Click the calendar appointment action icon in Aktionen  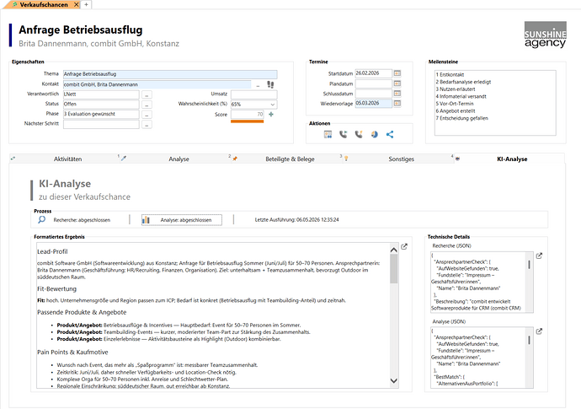pyautogui.click(x=328, y=134)
